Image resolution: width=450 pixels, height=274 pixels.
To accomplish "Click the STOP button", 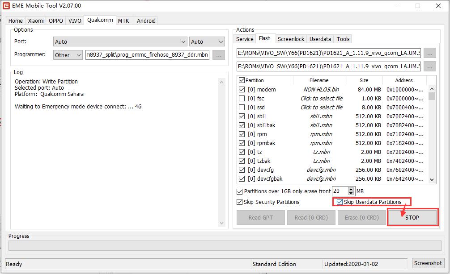I will [412, 218].
